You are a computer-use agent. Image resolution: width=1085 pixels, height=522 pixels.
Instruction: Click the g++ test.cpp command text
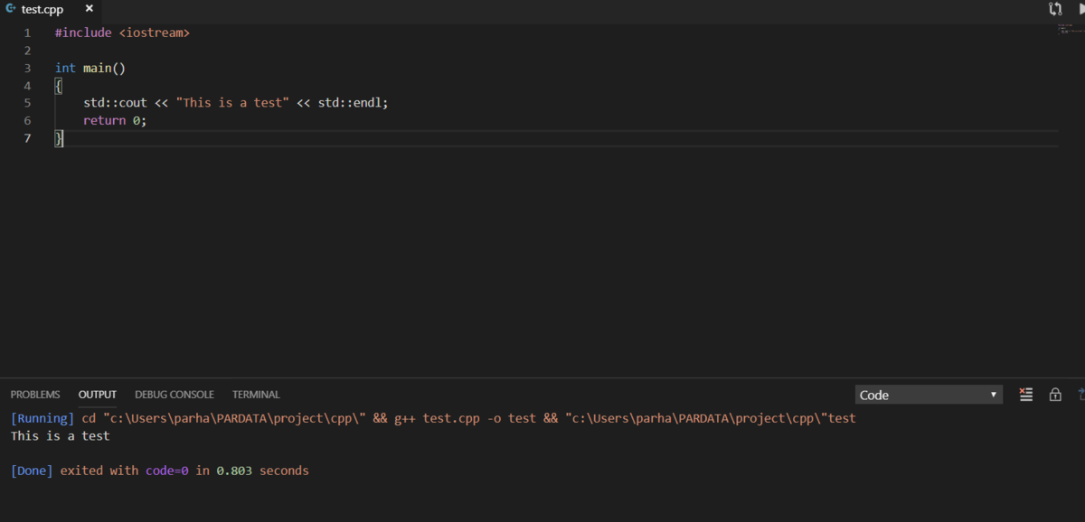(465, 418)
